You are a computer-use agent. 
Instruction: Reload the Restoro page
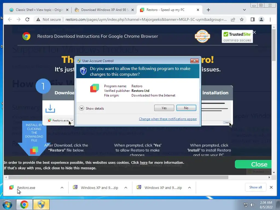click(x=27, y=19)
